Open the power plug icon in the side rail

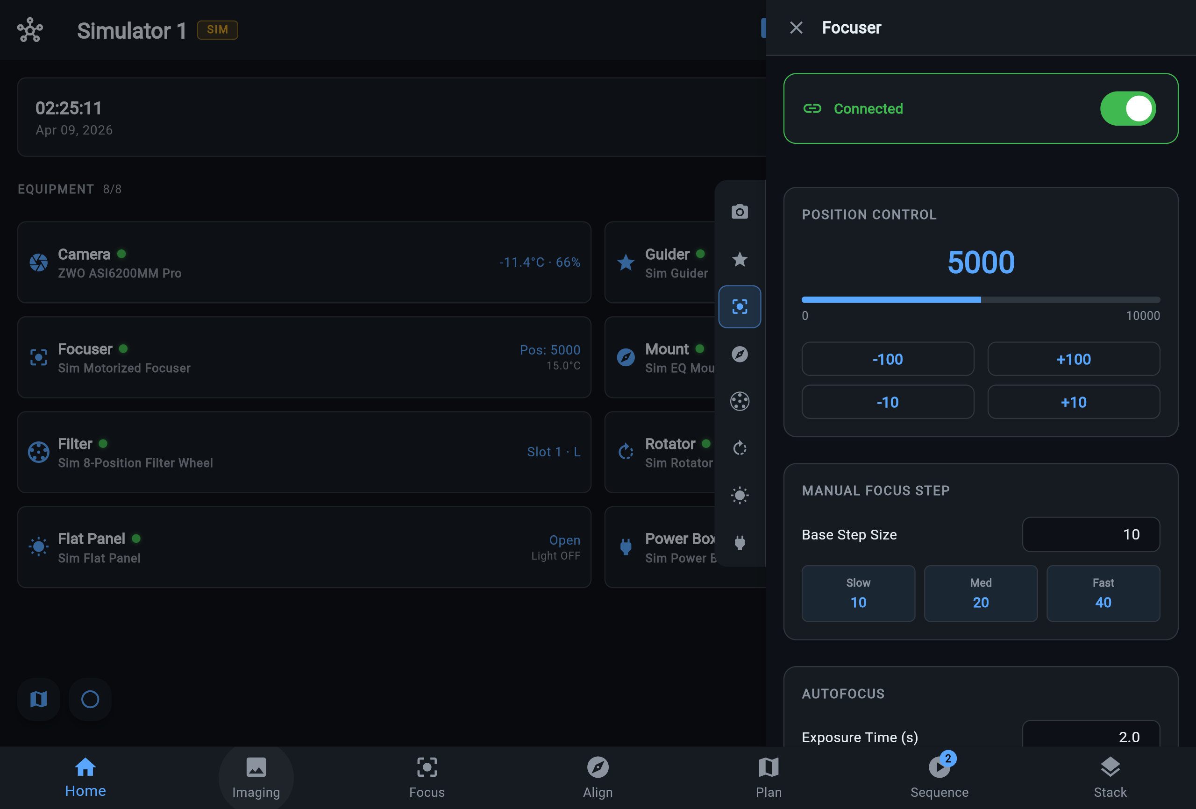click(740, 543)
